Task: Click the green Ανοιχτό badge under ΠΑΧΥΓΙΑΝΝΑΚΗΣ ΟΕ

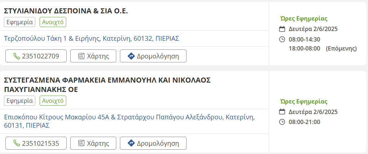Action: pos(53,101)
